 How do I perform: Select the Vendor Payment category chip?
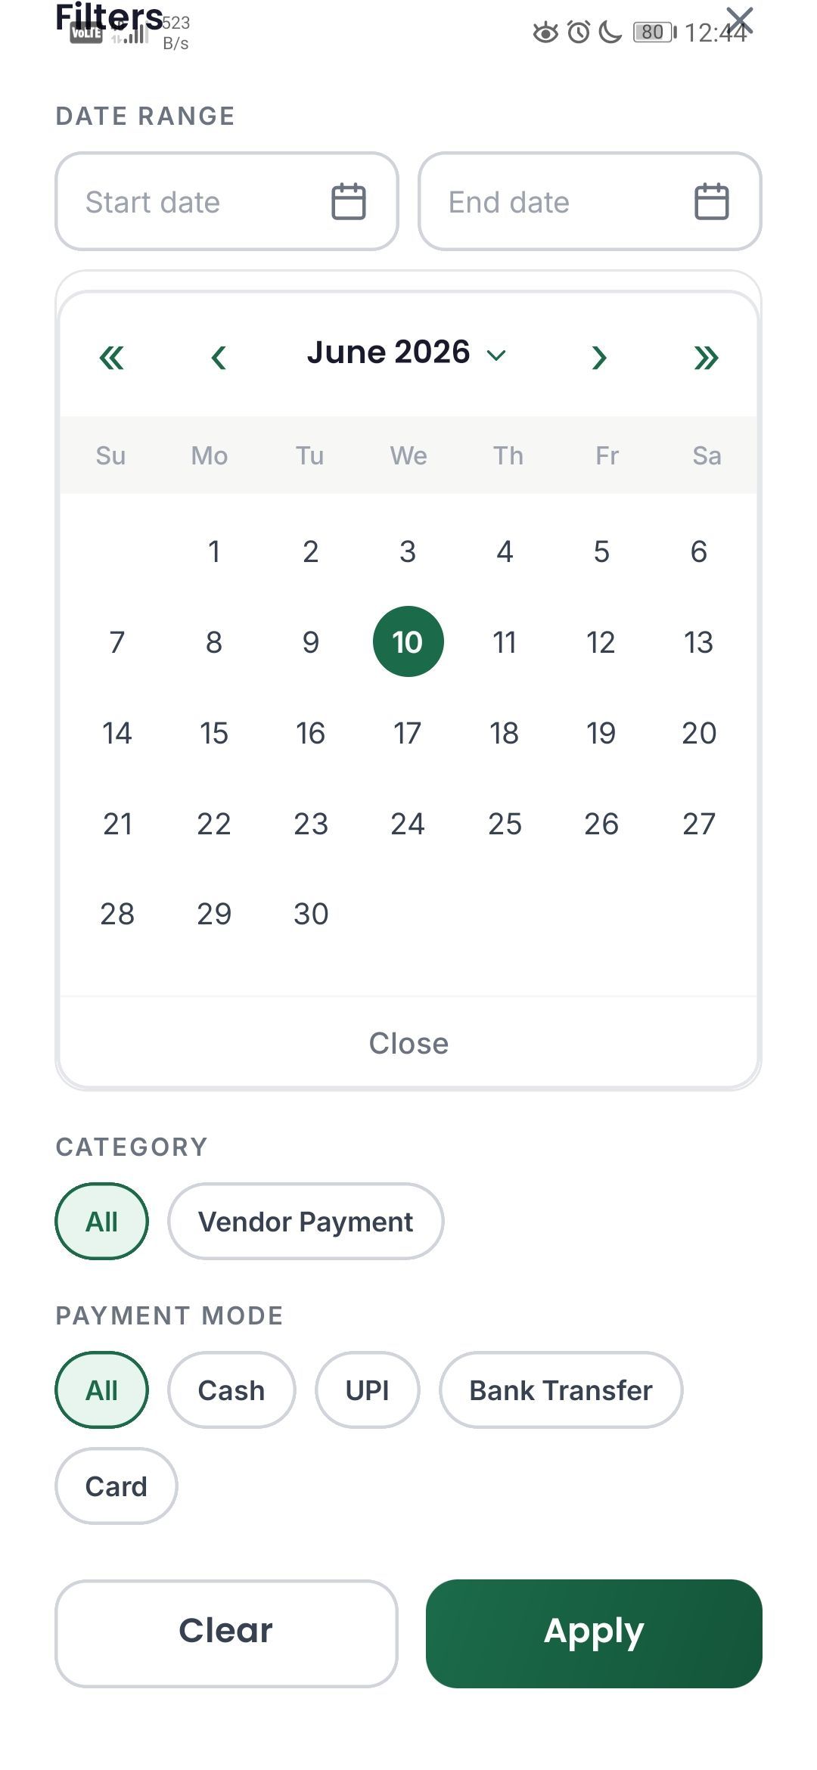click(x=306, y=1222)
